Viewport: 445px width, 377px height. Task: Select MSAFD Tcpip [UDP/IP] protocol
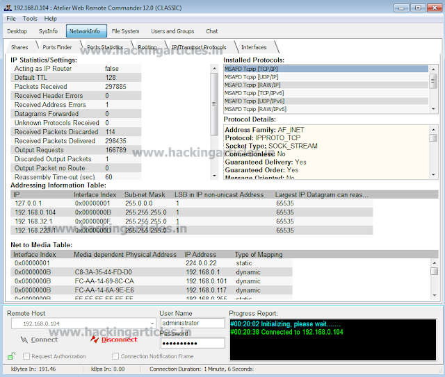(326, 77)
